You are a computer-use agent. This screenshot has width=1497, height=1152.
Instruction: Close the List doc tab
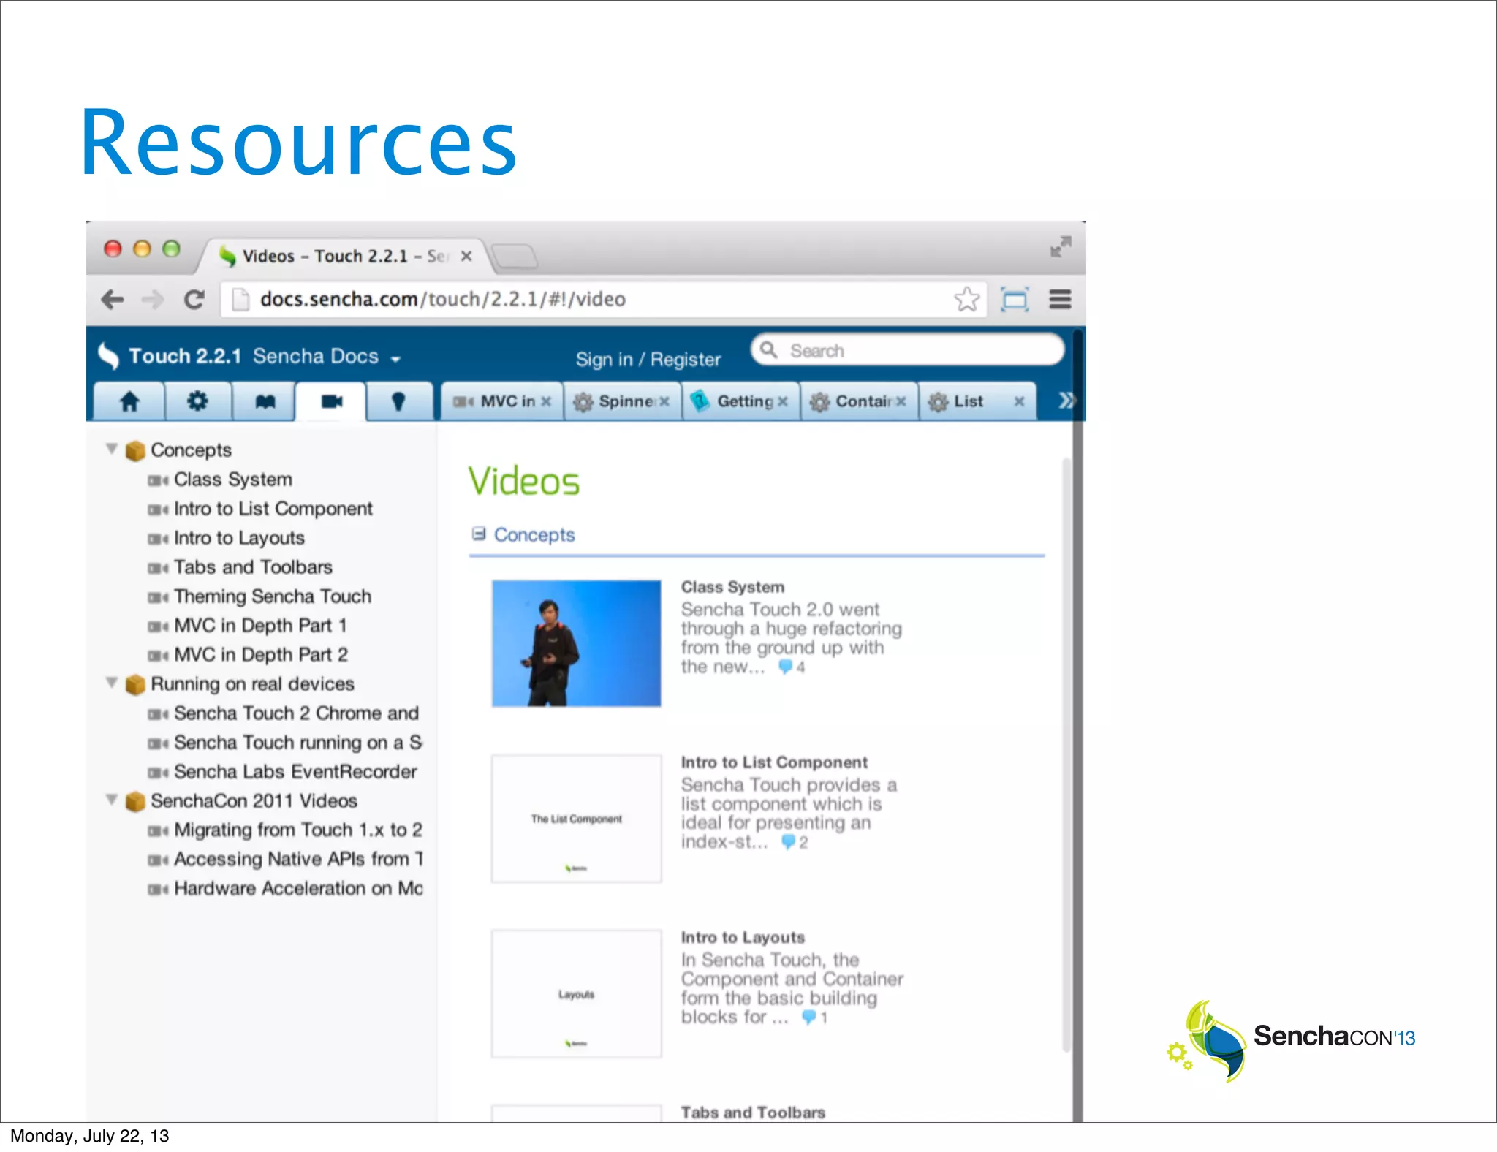pyautogui.click(x=1019, y=401)
